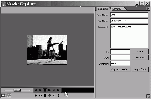Open the panel flyout menu arrow
Image resolution: width=151 pixels, height=99 pixels.
148,9
